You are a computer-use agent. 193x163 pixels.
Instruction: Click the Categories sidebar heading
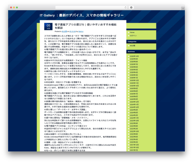[x=132, y=42]
